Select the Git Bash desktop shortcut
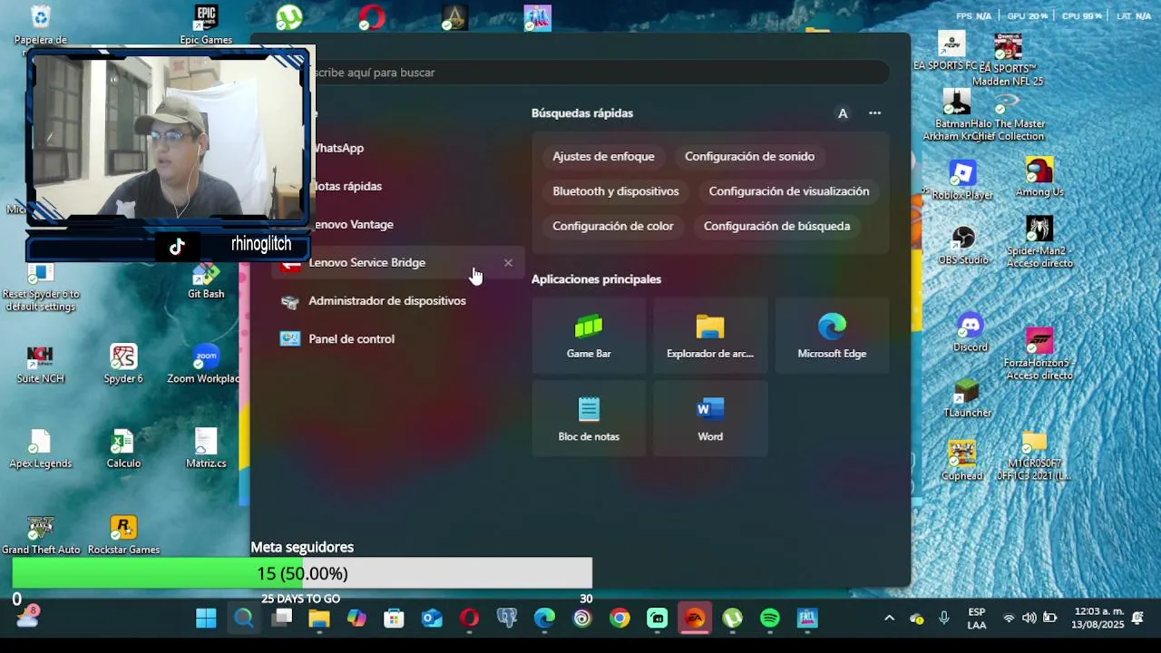The image size is (1161, 653). [x=206, y=281]
